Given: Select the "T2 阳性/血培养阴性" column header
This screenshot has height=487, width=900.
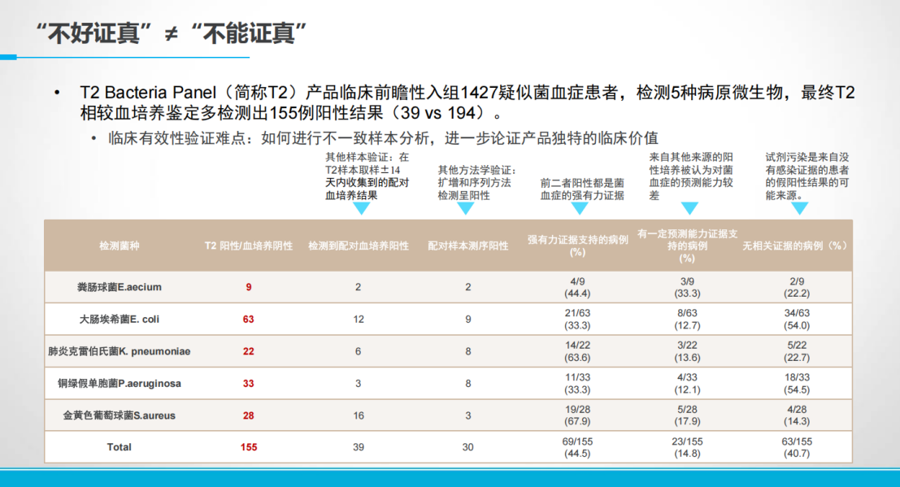Looking at the screenshot, I should (249, 246).
